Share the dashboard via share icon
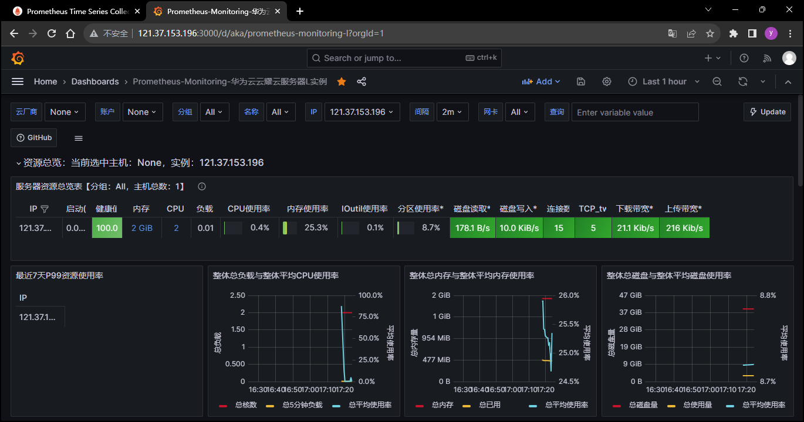Viewport: 804px width, 422px height. 362,81
